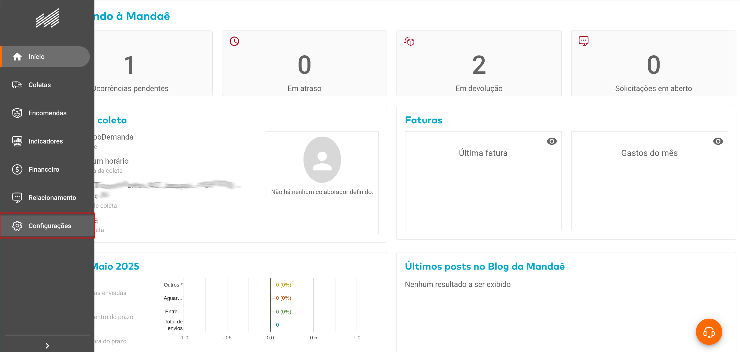Click the Encomendas package icon
740x352 pixels.
[x=17, y=113]
